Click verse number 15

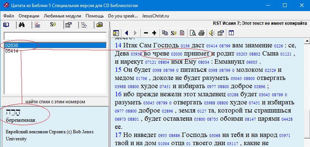pyautogui.click(x=118, y=70)
